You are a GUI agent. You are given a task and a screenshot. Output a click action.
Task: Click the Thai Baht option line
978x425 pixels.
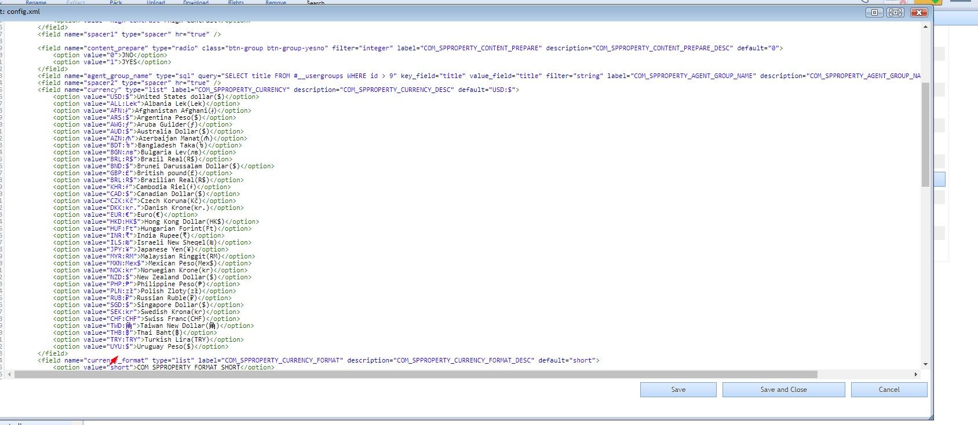(135, 332)
